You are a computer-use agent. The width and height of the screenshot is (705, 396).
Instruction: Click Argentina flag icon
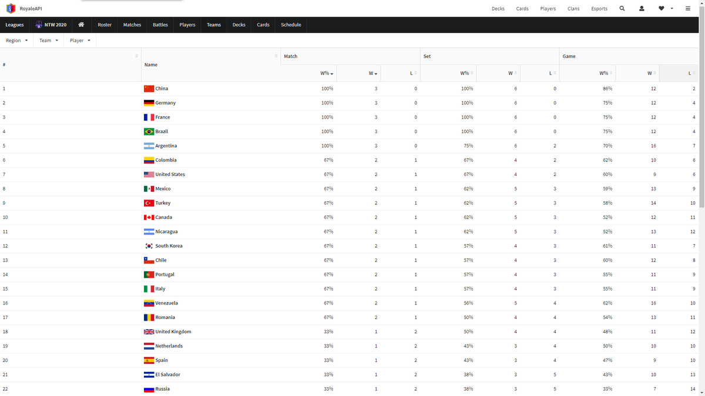(x=149, y=145)
